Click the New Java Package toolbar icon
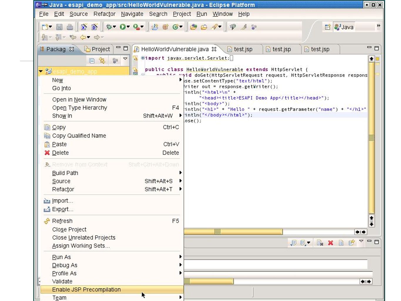The image size is (401, 301). [x=165, y=27]
